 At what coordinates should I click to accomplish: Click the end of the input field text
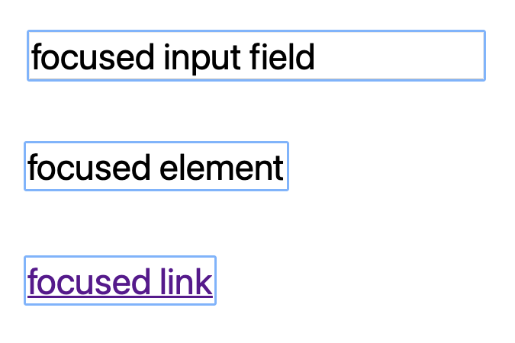tap(316, 57)
